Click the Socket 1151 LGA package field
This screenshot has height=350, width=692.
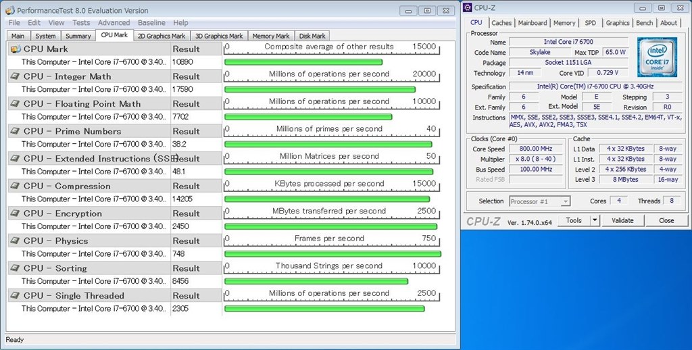click(x=568, y=63)
